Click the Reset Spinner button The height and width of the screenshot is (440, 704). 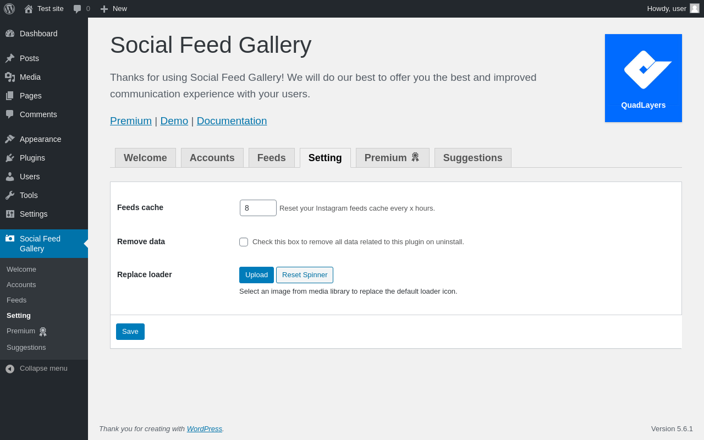click(305, 275)
